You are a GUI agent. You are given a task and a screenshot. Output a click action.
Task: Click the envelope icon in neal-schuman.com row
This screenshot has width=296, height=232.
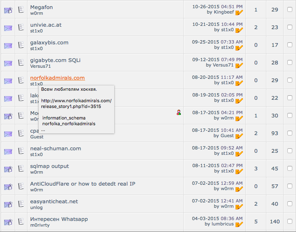[8, 152]
